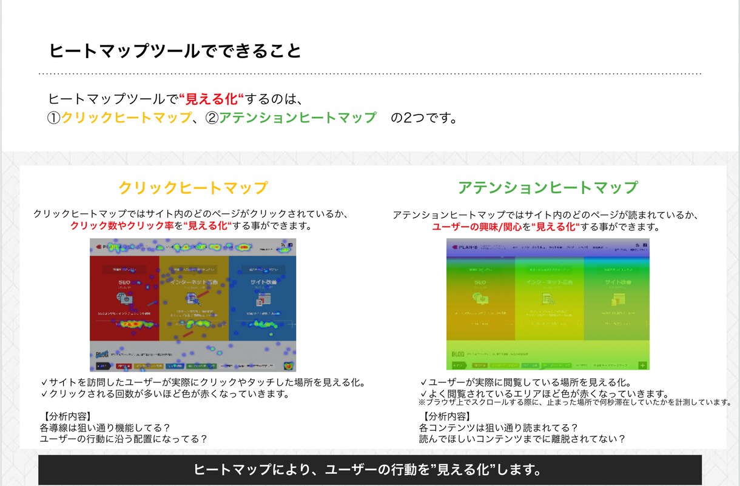Click the slide title ヒートマップツールでできること
Image resolution: width=740 pixels, height=486 pixels.
[x=175, y=51]
